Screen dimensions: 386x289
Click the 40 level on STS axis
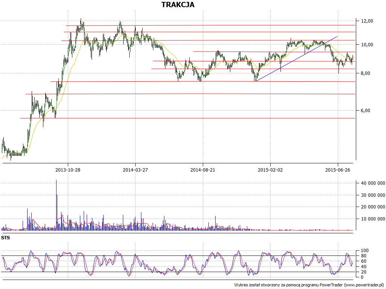[363, 267]
